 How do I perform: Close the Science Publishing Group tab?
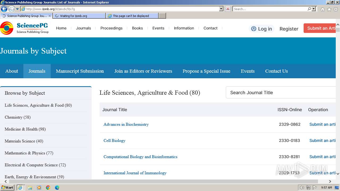[50, 16]
